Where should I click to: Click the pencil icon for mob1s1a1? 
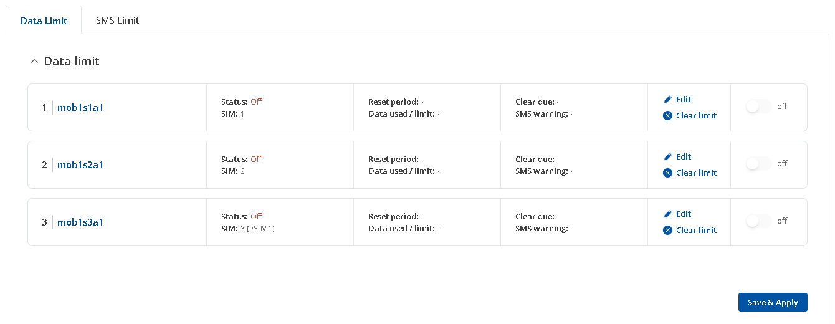pos(667,99)
